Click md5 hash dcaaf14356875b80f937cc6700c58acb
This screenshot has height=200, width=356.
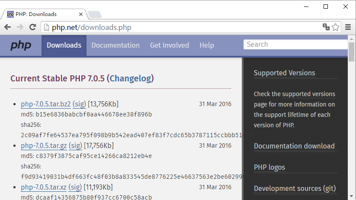(x=94, y=197)
